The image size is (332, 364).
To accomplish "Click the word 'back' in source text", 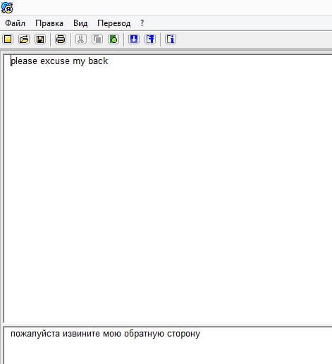I will (x=98, y=61).
